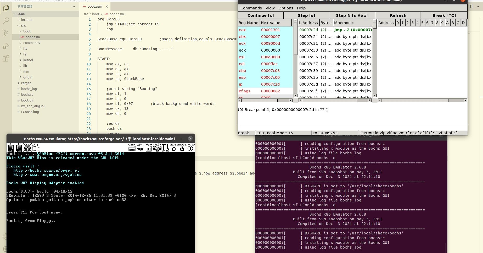Click Paste icon in Bochs toolbar

(149, 148)
